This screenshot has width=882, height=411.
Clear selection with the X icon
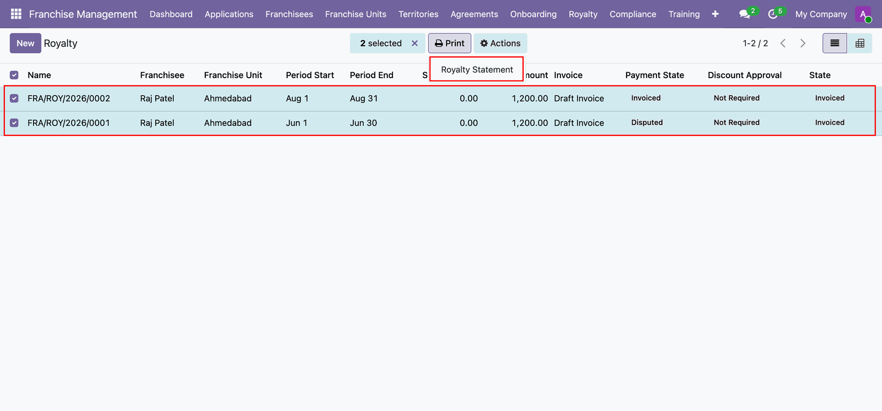[x=415, y=43]
